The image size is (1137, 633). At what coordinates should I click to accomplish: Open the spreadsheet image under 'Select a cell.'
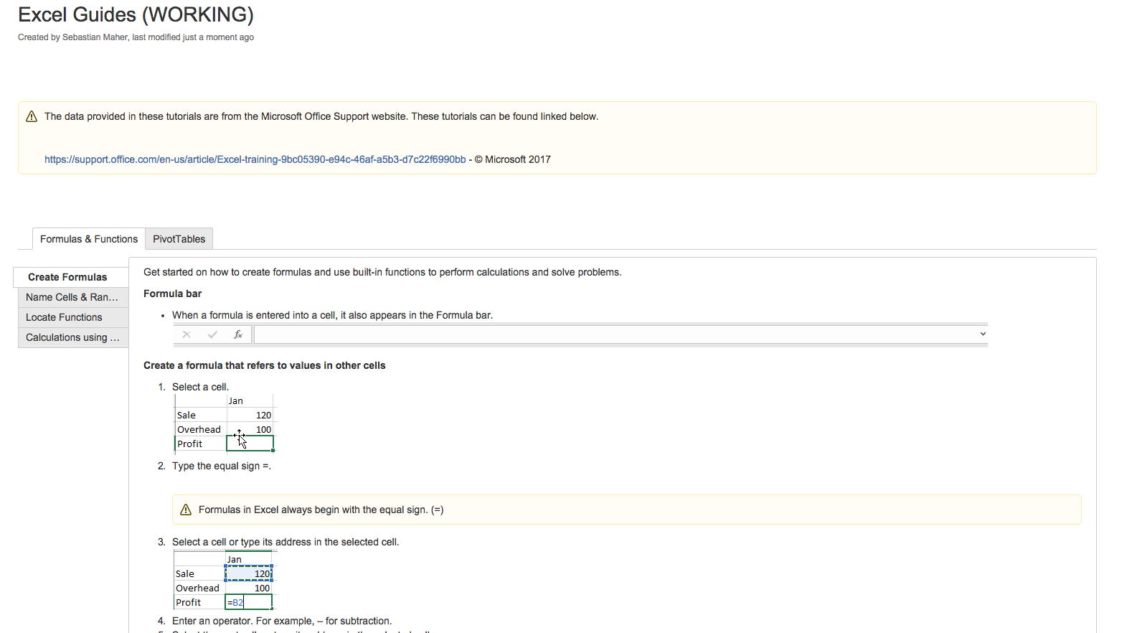[x=225, y=424]
